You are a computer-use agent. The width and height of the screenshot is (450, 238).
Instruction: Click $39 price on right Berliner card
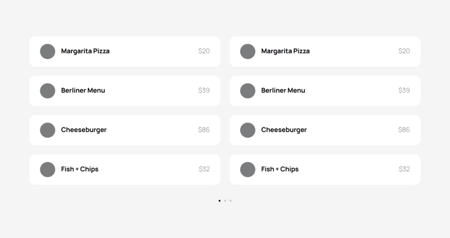tap(404, 91)
